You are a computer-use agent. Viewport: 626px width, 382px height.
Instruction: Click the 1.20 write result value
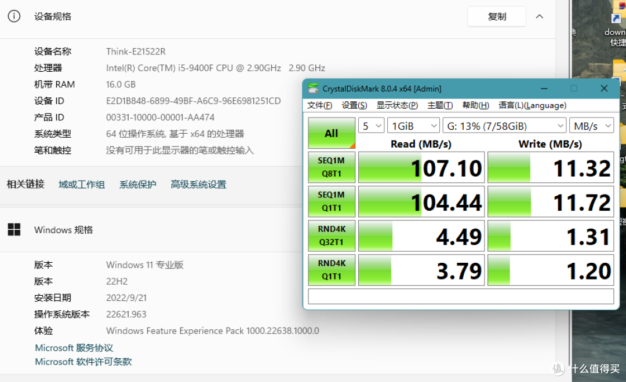[588, 271]
